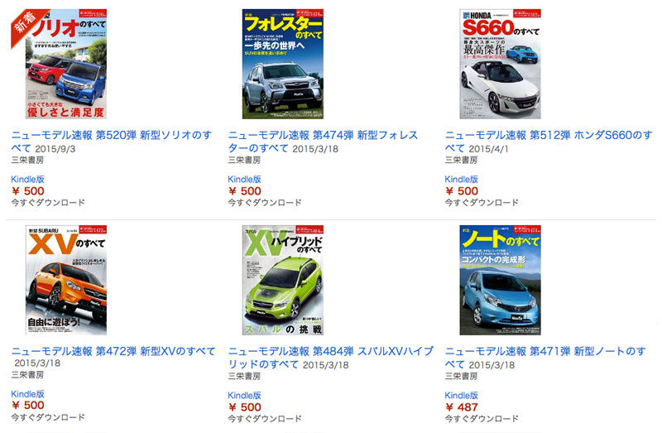Open the green XV ハイブリッド cover

point(283,280)
